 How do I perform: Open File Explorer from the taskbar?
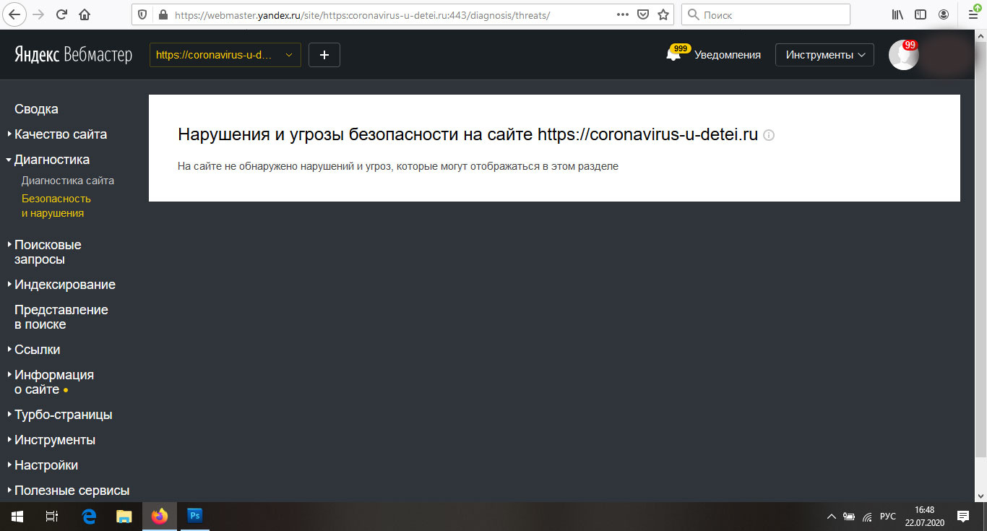click(x=124, y=516)
